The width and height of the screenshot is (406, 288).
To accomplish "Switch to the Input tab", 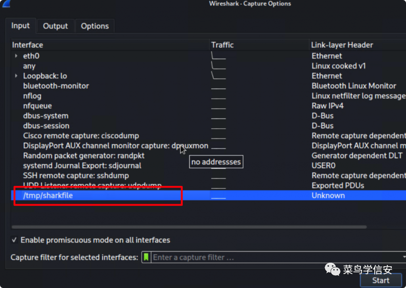I will [21, 26].
